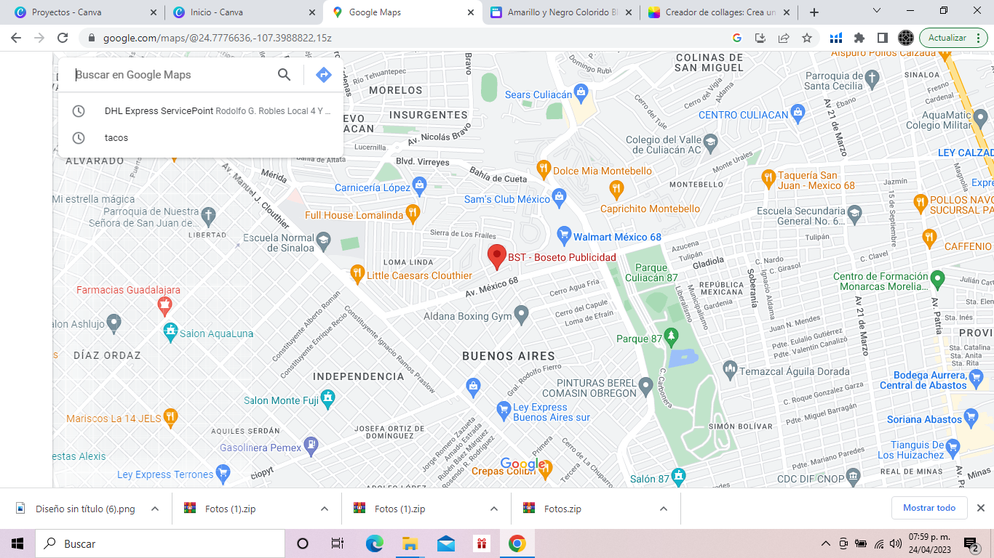Open directions with the blue arrow icon
Viewport: 994px width, 558px height.
coord(324,74)
